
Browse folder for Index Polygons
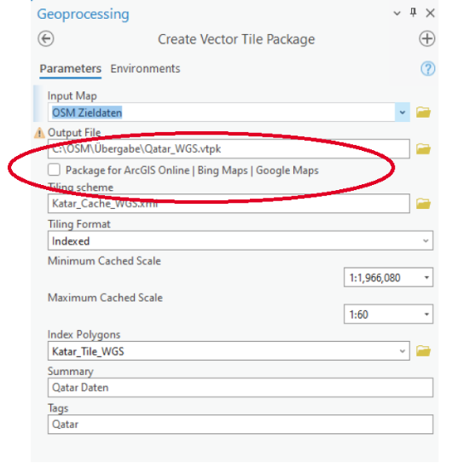coord(423,350)
